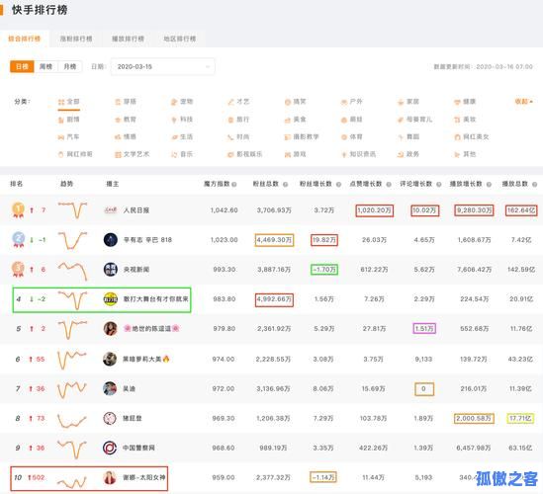Image resolution: width=543 pixels, height=494 pixels.
Task: Click the 文学艺术 category icon
Action: coord(118,155)
